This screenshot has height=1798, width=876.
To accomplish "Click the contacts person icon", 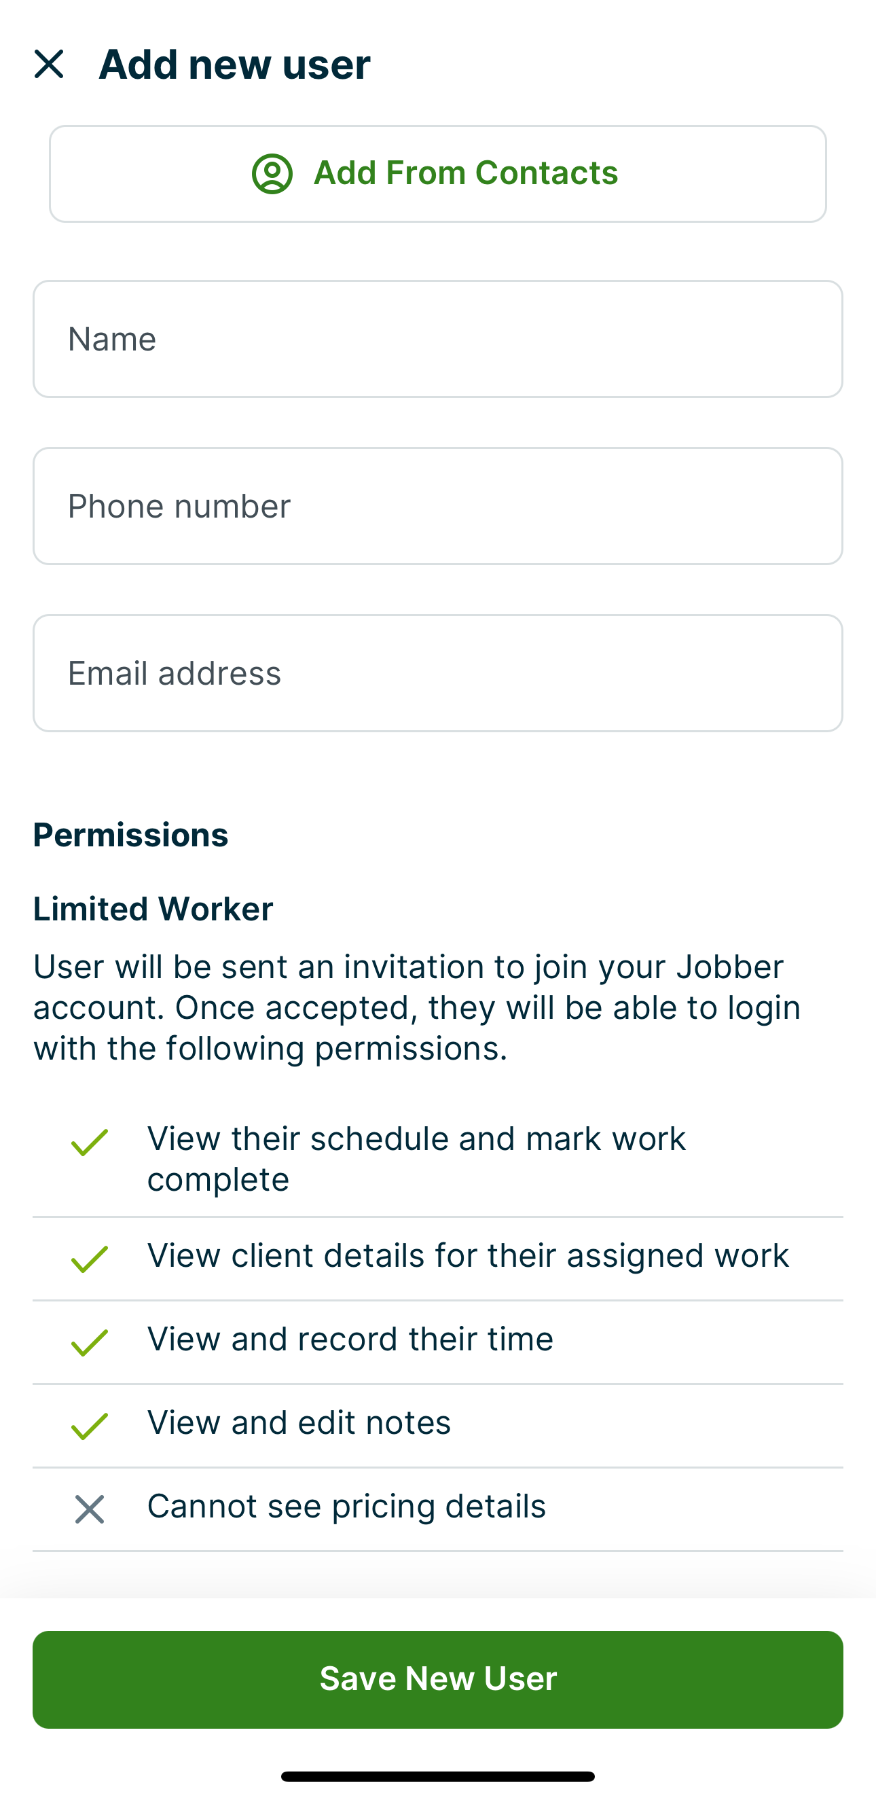I will [x=272, y=173].
